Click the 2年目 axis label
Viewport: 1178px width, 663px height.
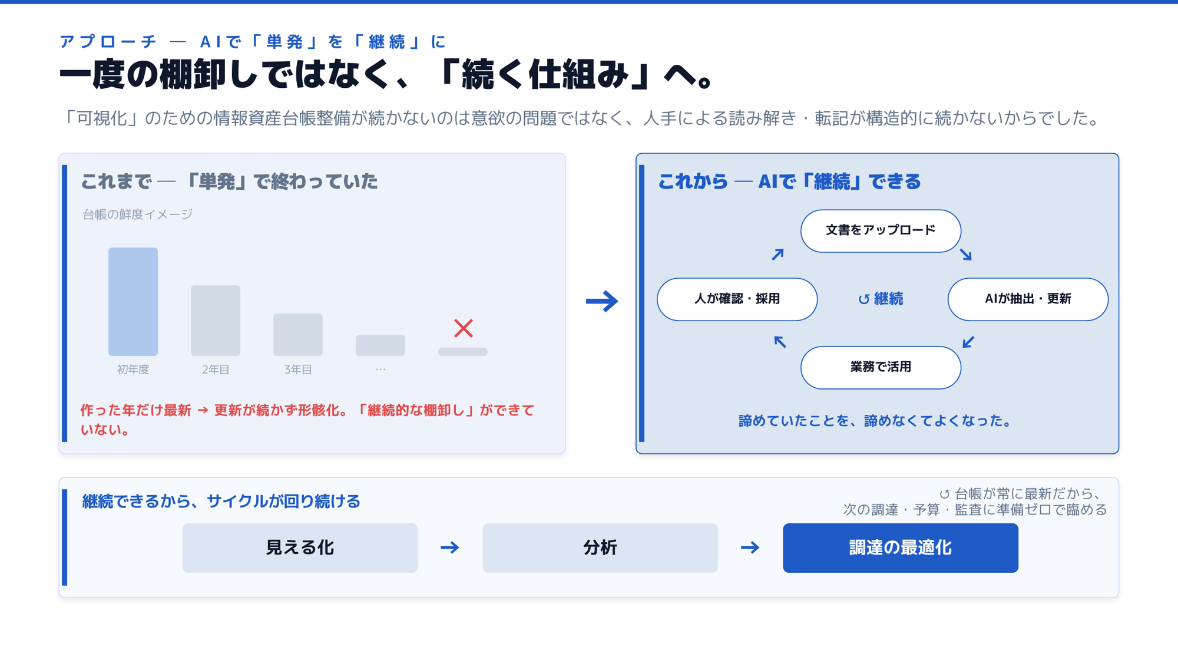pyautogui.click(x=216, y=370)
